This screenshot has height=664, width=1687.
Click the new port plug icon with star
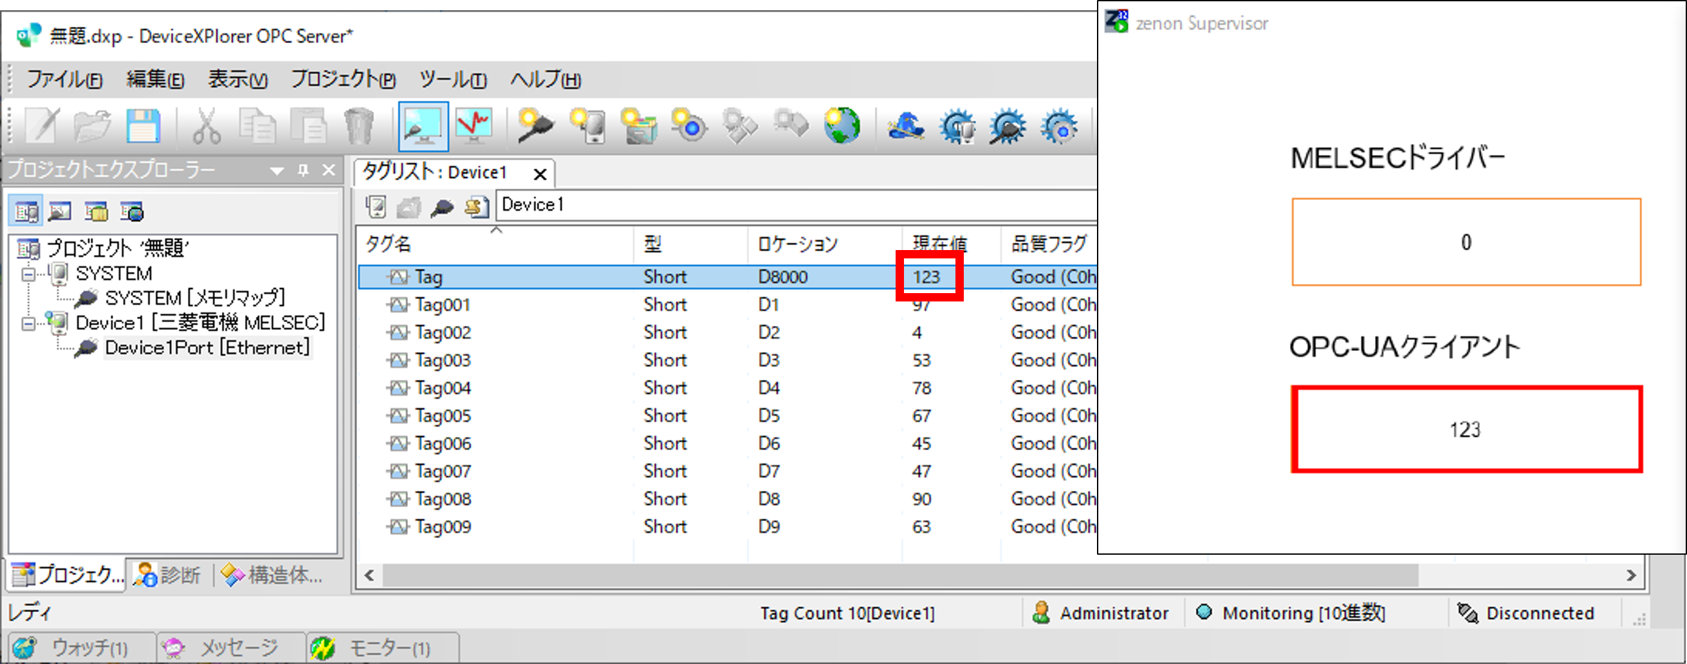(535, 125)
